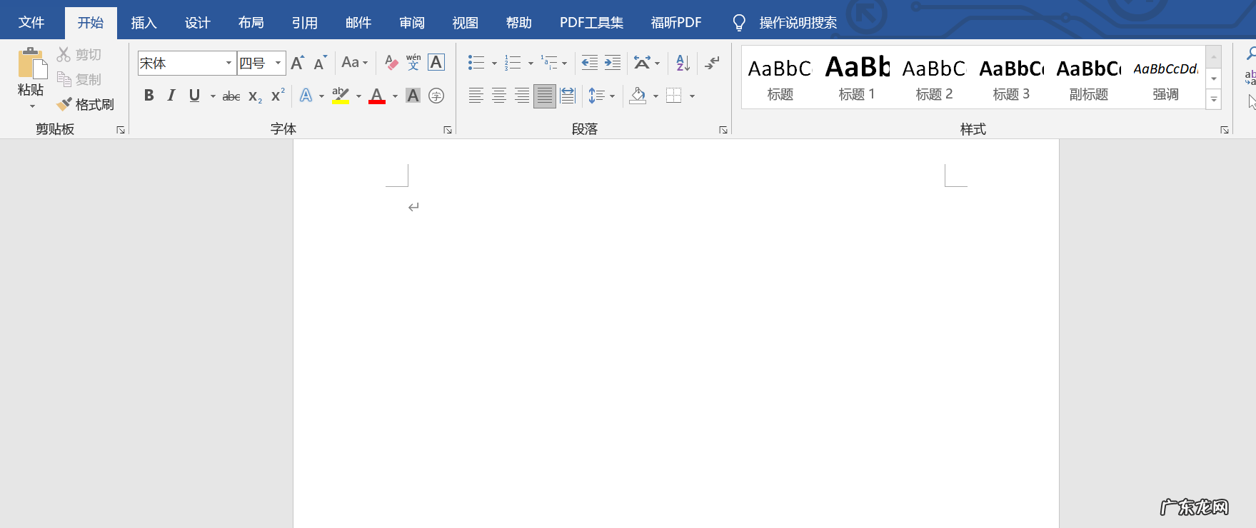Image resolution: width=1256 pixels, height=528 pixels.
Task: Apply distributed alignment
Action: 568,96
